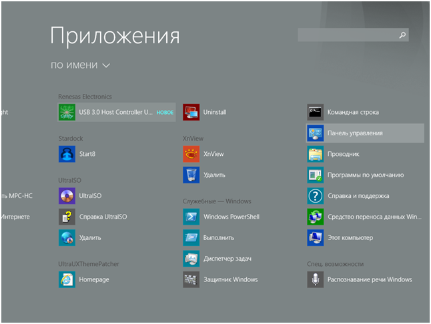Click the UltraISO group header
This screenshot has width=431, height=324.
pyautogui.click(x=69, y=181)
